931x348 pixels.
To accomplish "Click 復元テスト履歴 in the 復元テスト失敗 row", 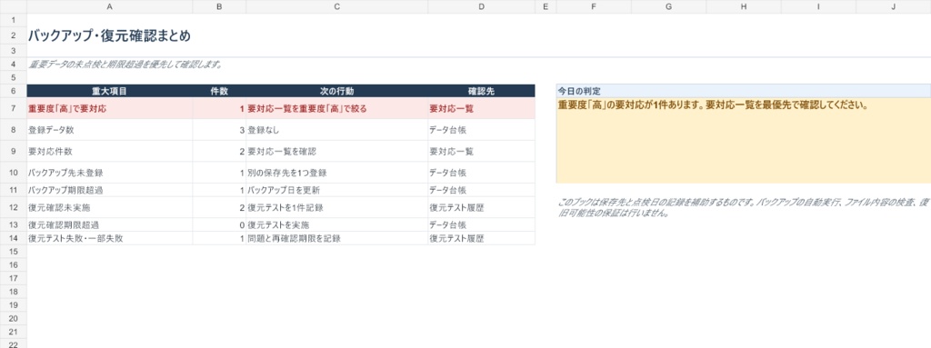I will (481, 238).
